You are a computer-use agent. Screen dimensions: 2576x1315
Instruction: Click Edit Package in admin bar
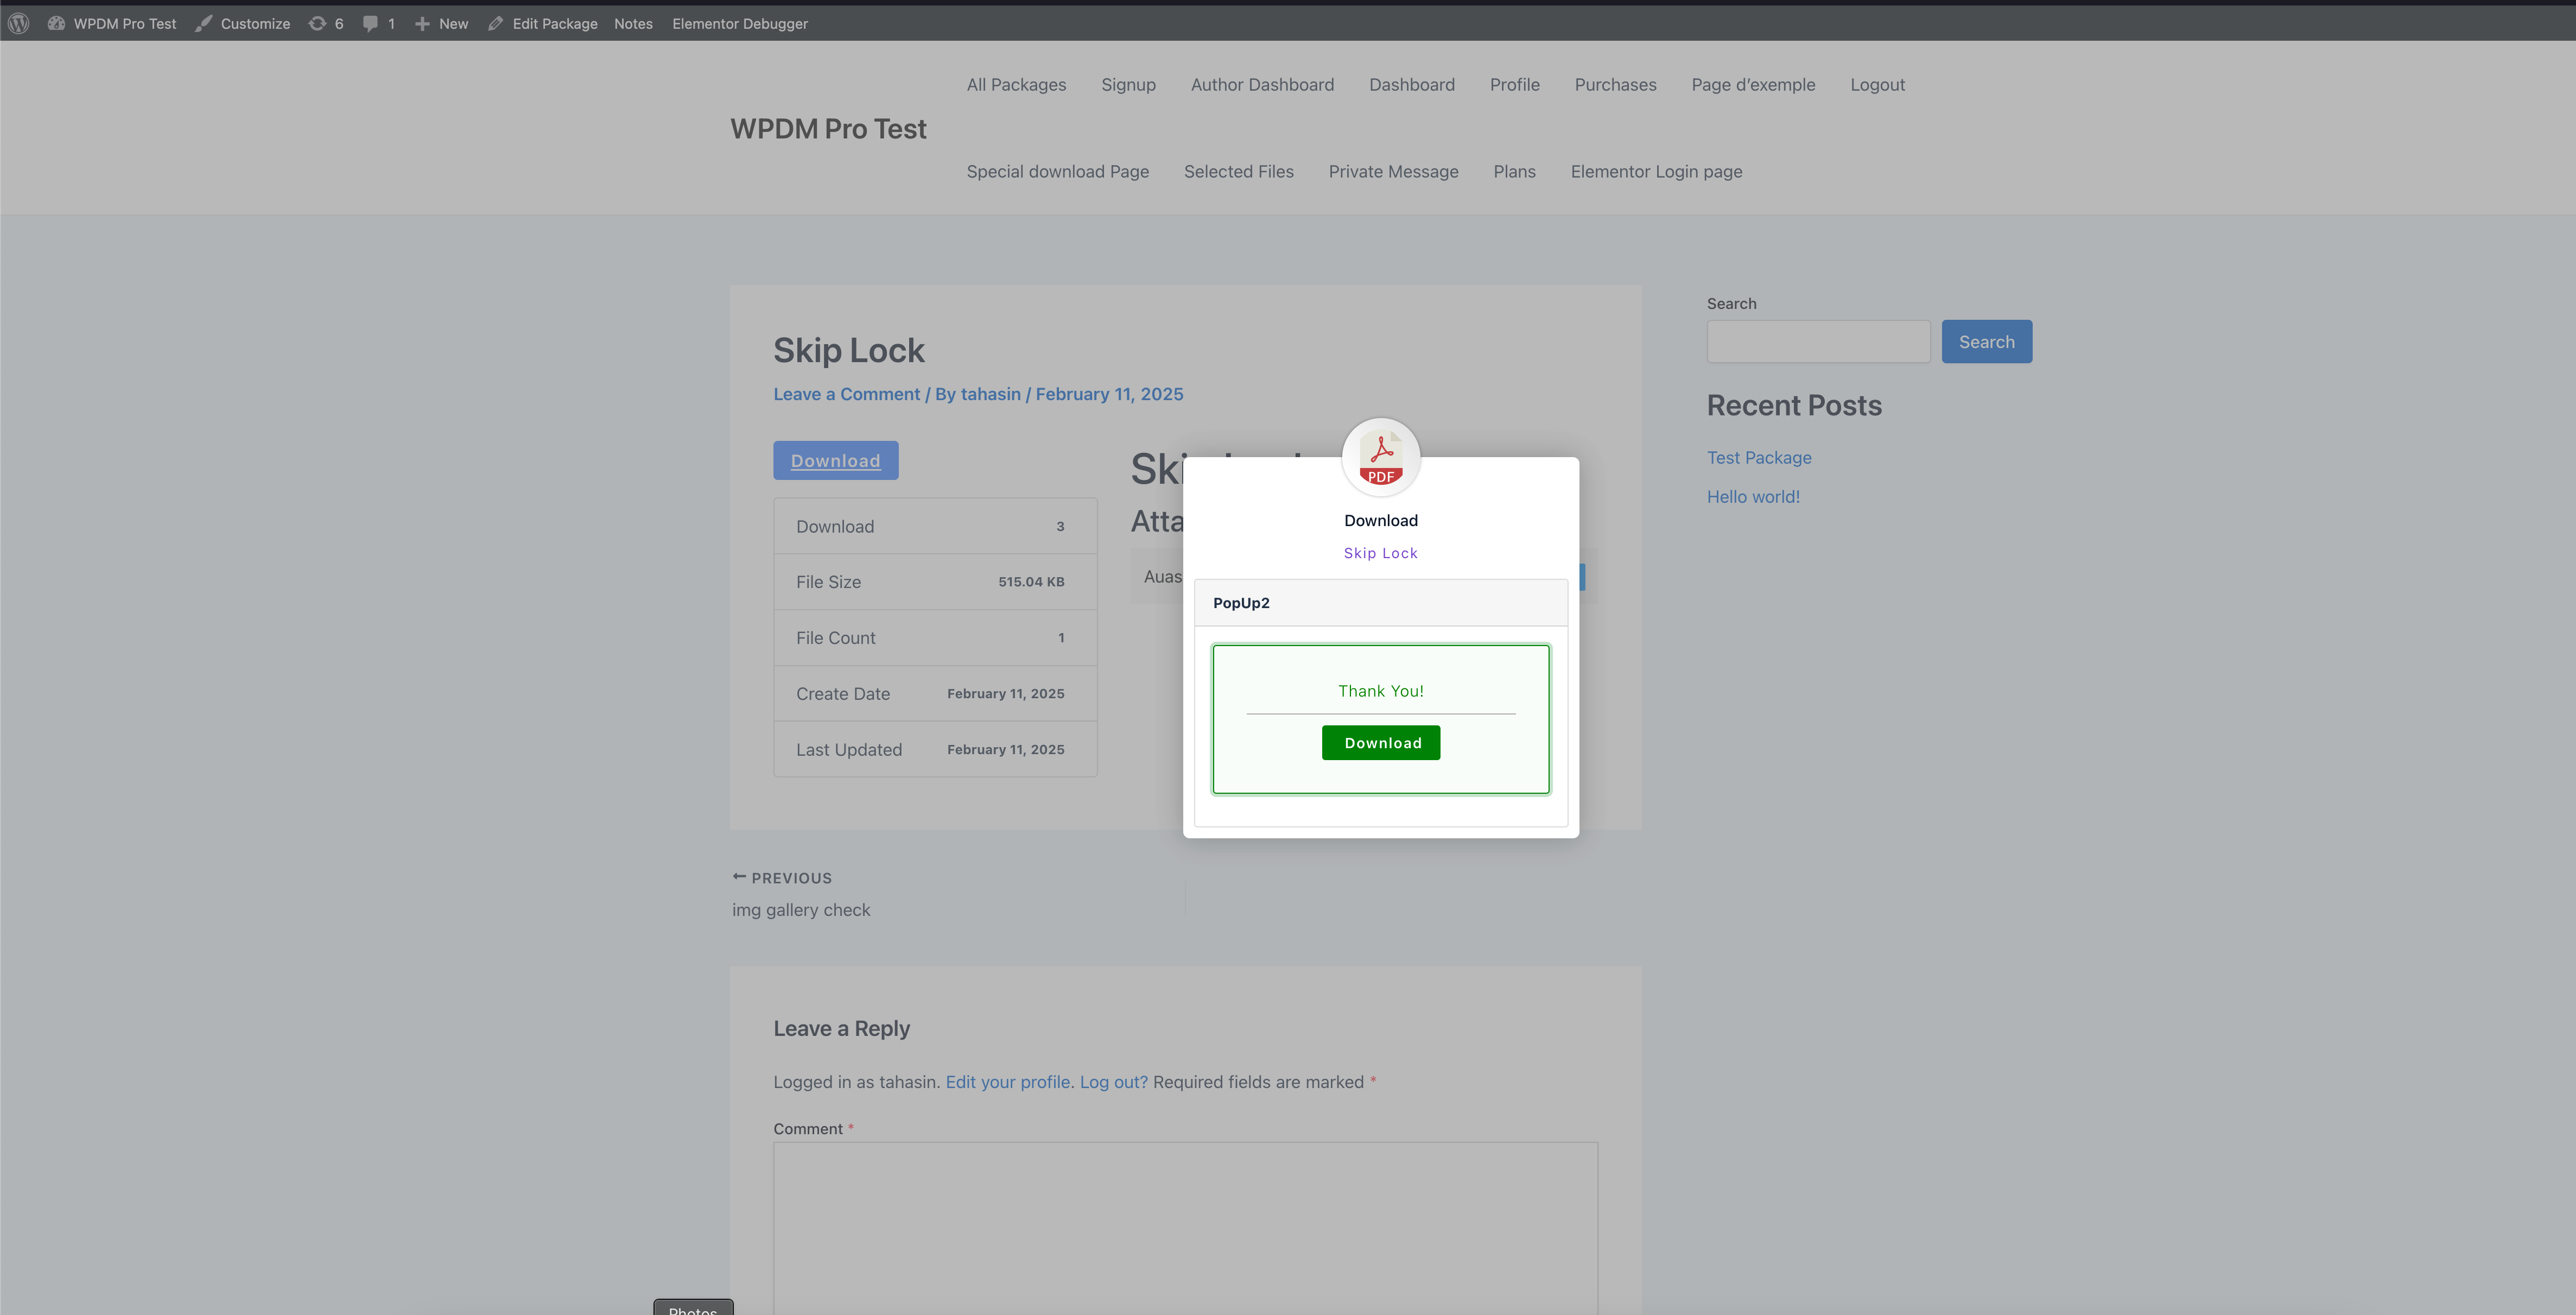[543, 23]
